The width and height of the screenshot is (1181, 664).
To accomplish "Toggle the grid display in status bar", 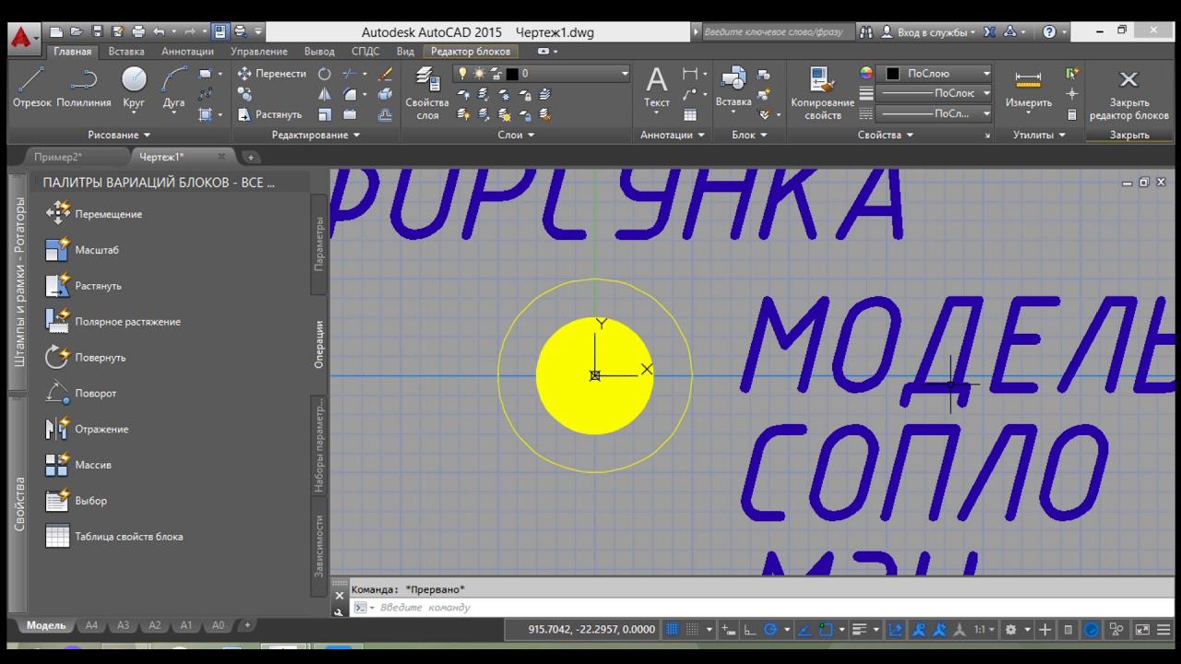I will [x=673, y=630].
